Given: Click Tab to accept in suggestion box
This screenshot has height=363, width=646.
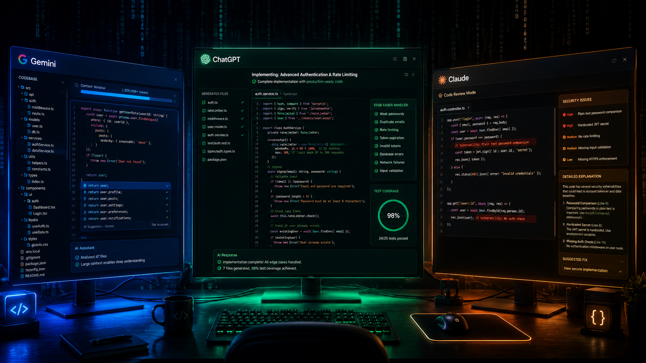Looking at the screenshot, I should coord(160,225).
